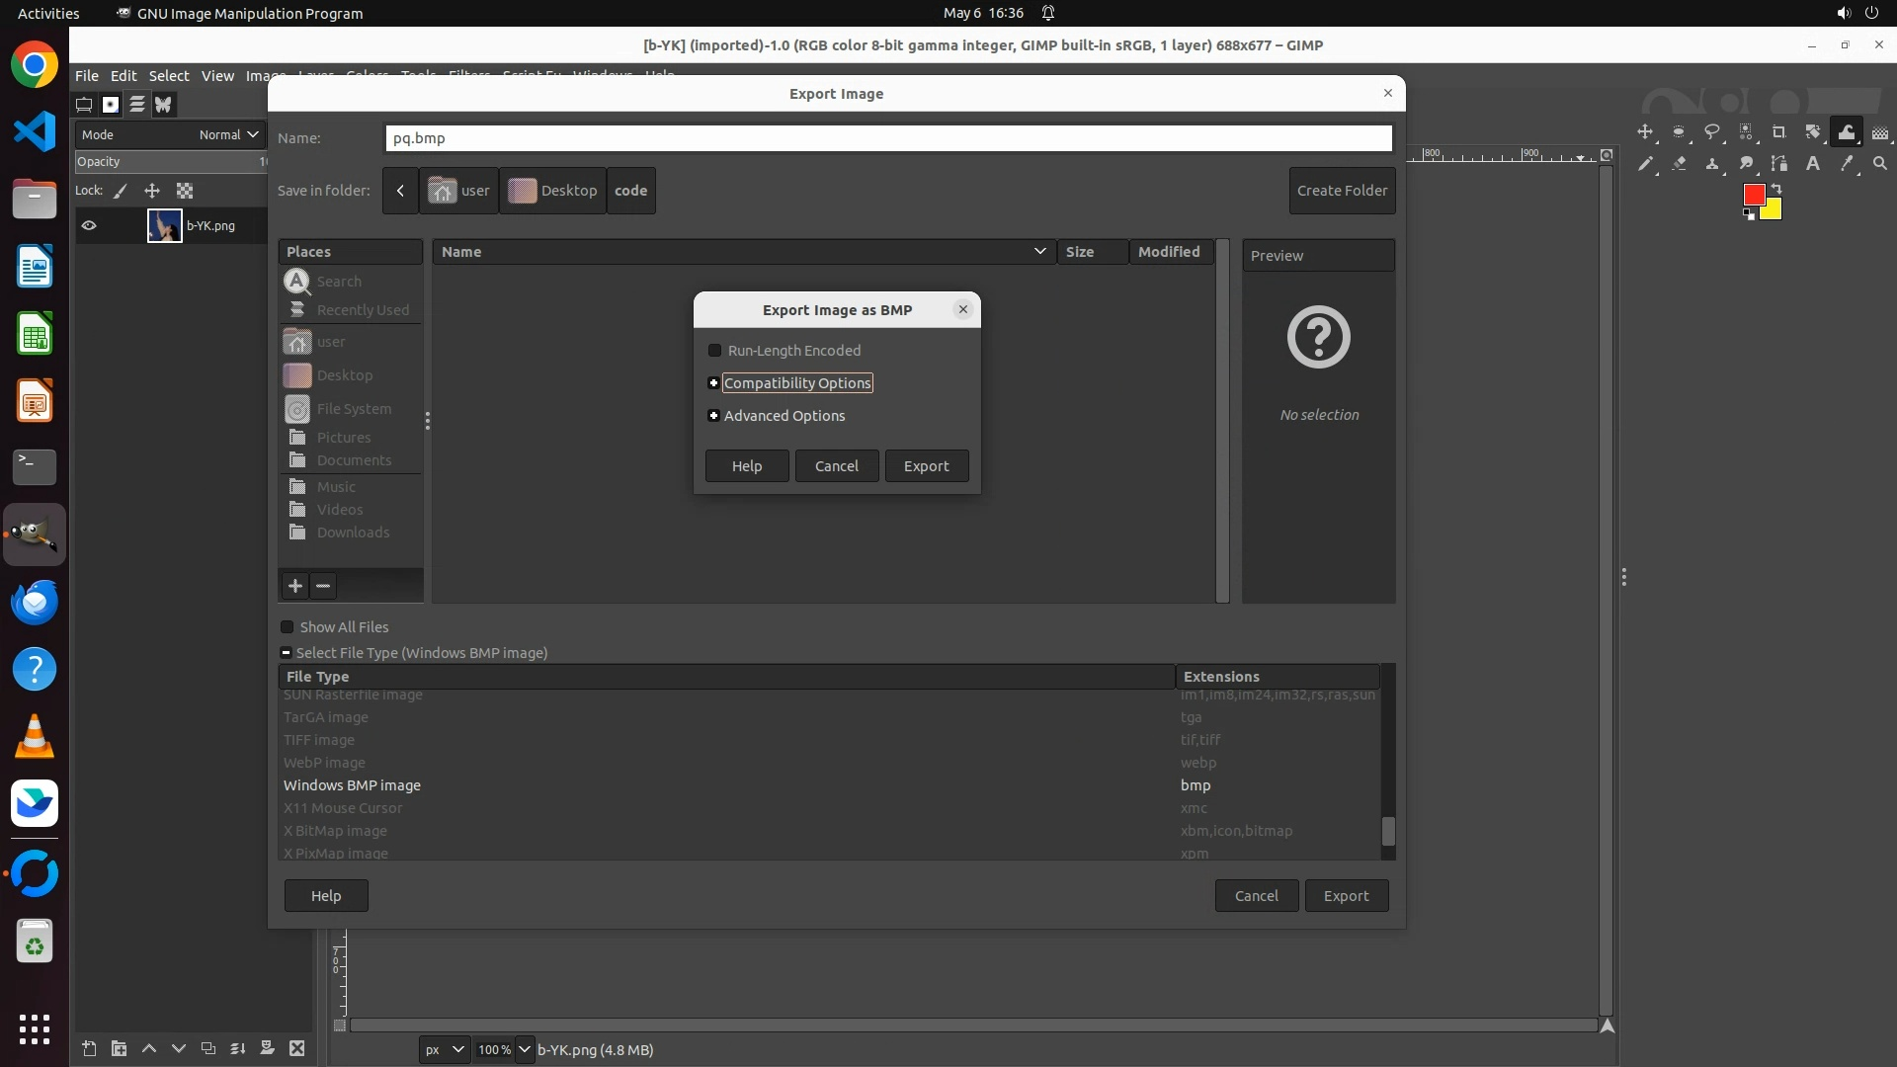1897x1067 pixels.
Task: Click the Create Folder button
Action: click(1341, 191)
